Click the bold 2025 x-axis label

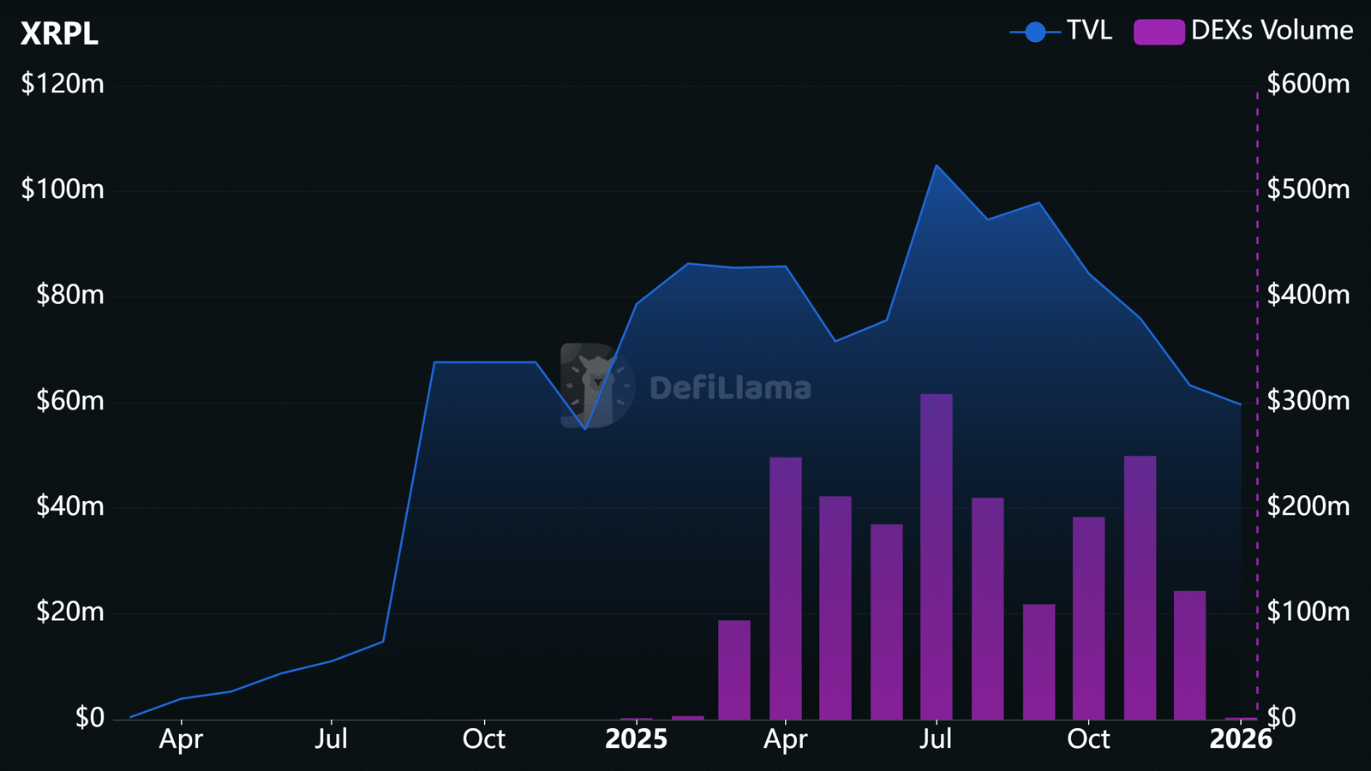(636, 739)
